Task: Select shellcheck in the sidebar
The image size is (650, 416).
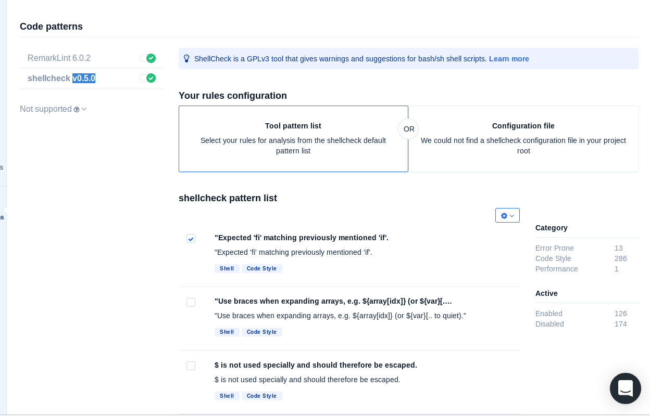Action: 48,79
